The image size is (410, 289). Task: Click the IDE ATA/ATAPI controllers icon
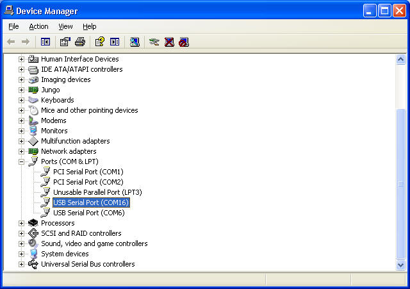pyautogui.click(x=33, y=70)
